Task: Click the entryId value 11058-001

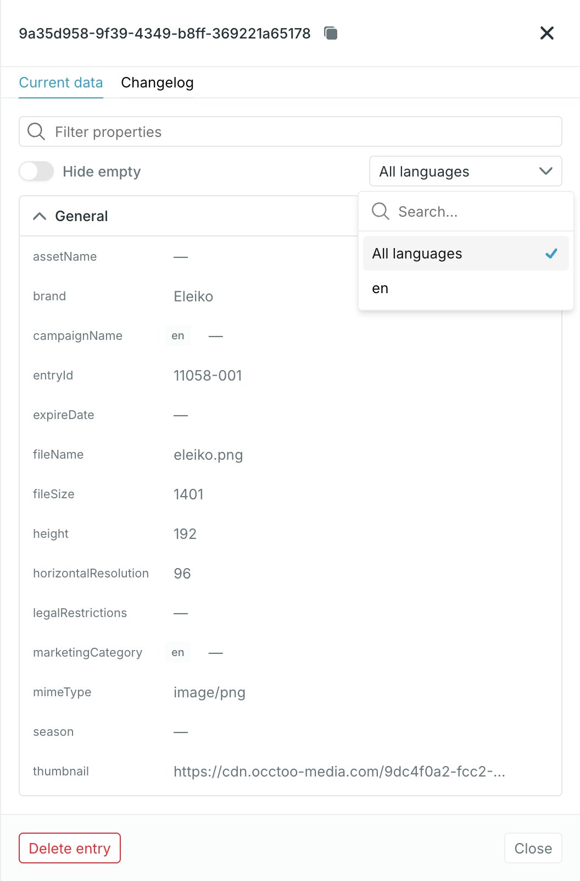Action: point(208,376)
